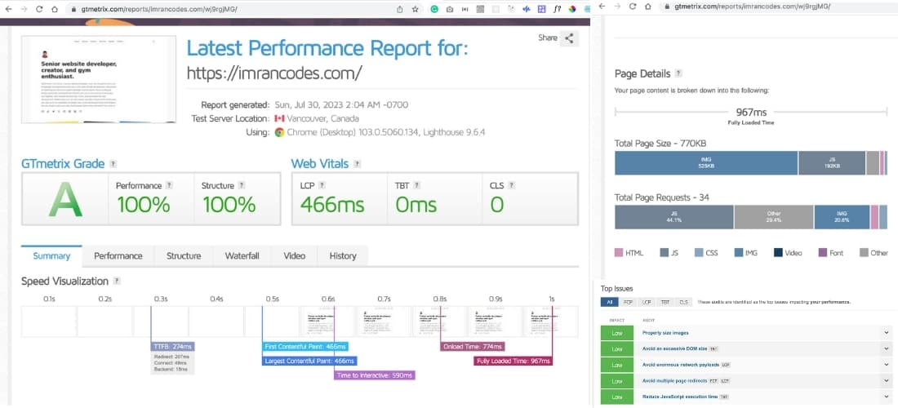This screenshot has width=898, height=408.
Task: Expand Avoid multiple page redirects audit
Action: pos(887,380)
